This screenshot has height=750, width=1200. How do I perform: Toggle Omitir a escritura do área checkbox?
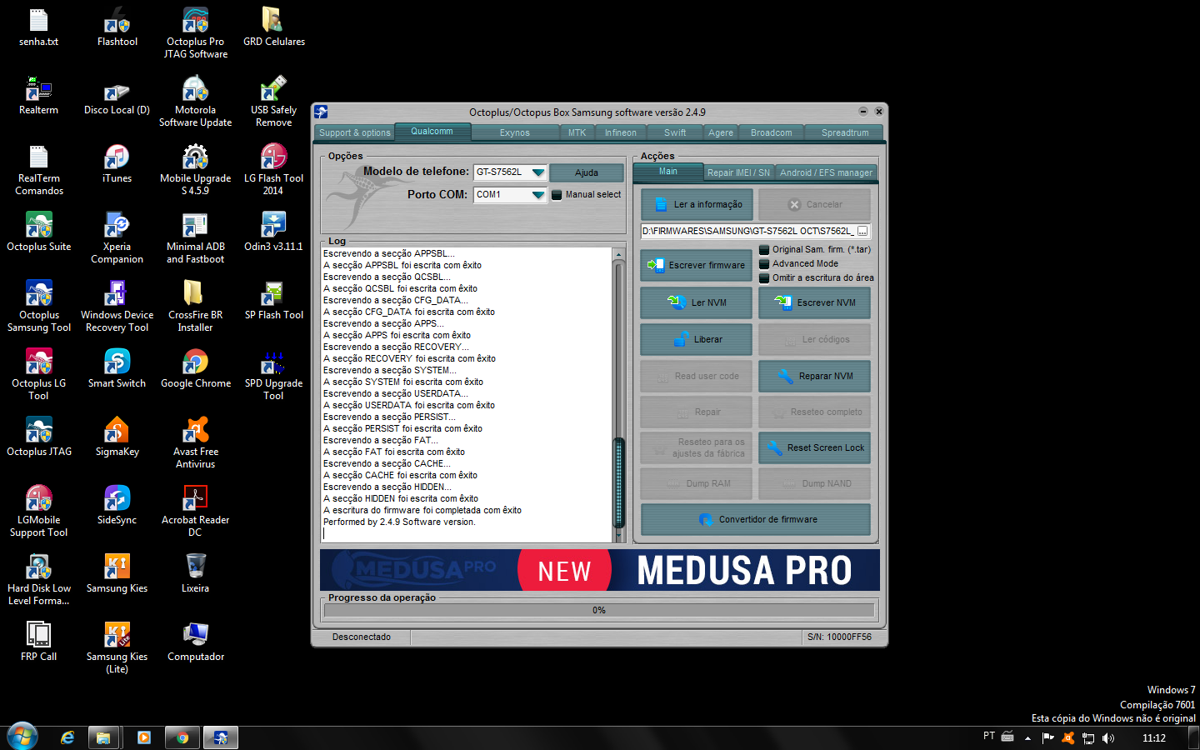point(764,278)
